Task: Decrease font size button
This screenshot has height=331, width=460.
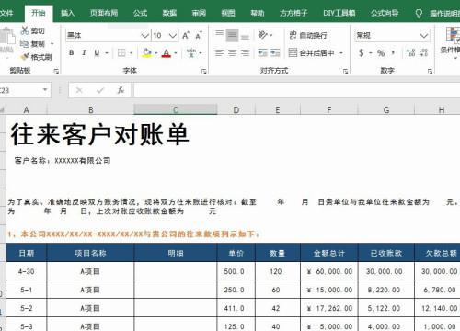Action: pyautogui.click(x=199, y=36)
